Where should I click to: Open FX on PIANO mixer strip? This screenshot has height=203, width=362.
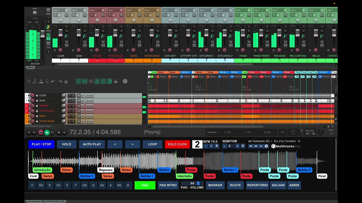(x=249, y=42)
